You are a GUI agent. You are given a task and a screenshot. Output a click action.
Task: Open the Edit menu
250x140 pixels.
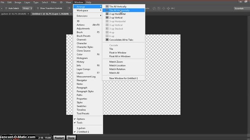[9, 2]
